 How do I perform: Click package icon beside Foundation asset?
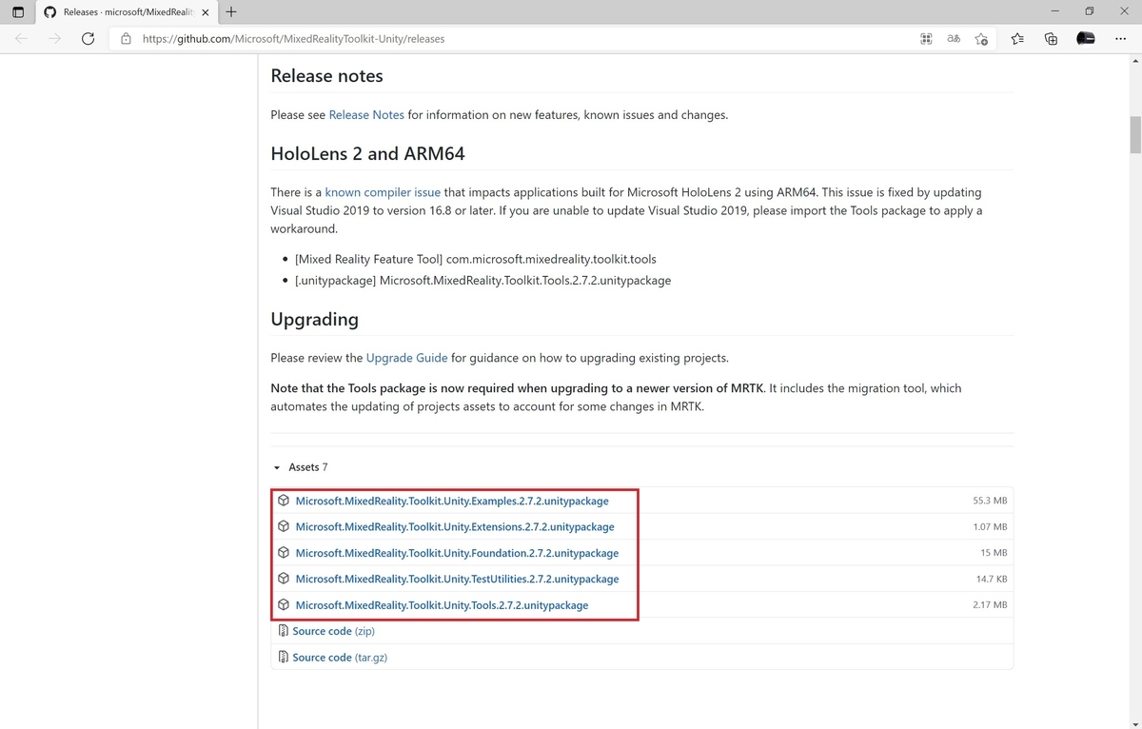pyautogui.click(x=284, y=553)
